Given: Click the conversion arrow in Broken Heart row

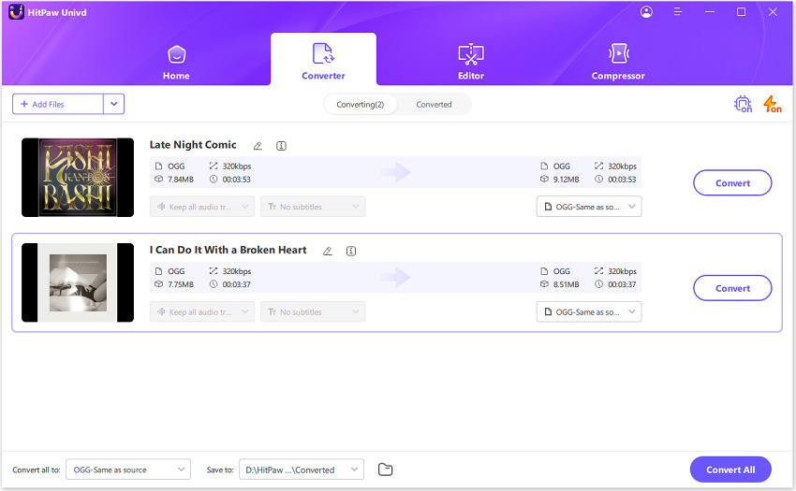Looking at the screenshot, I should tap(395, 278).
